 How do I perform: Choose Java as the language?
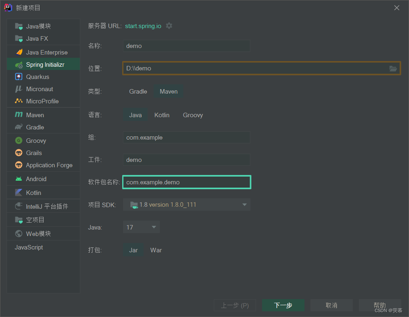coord(135,115)
